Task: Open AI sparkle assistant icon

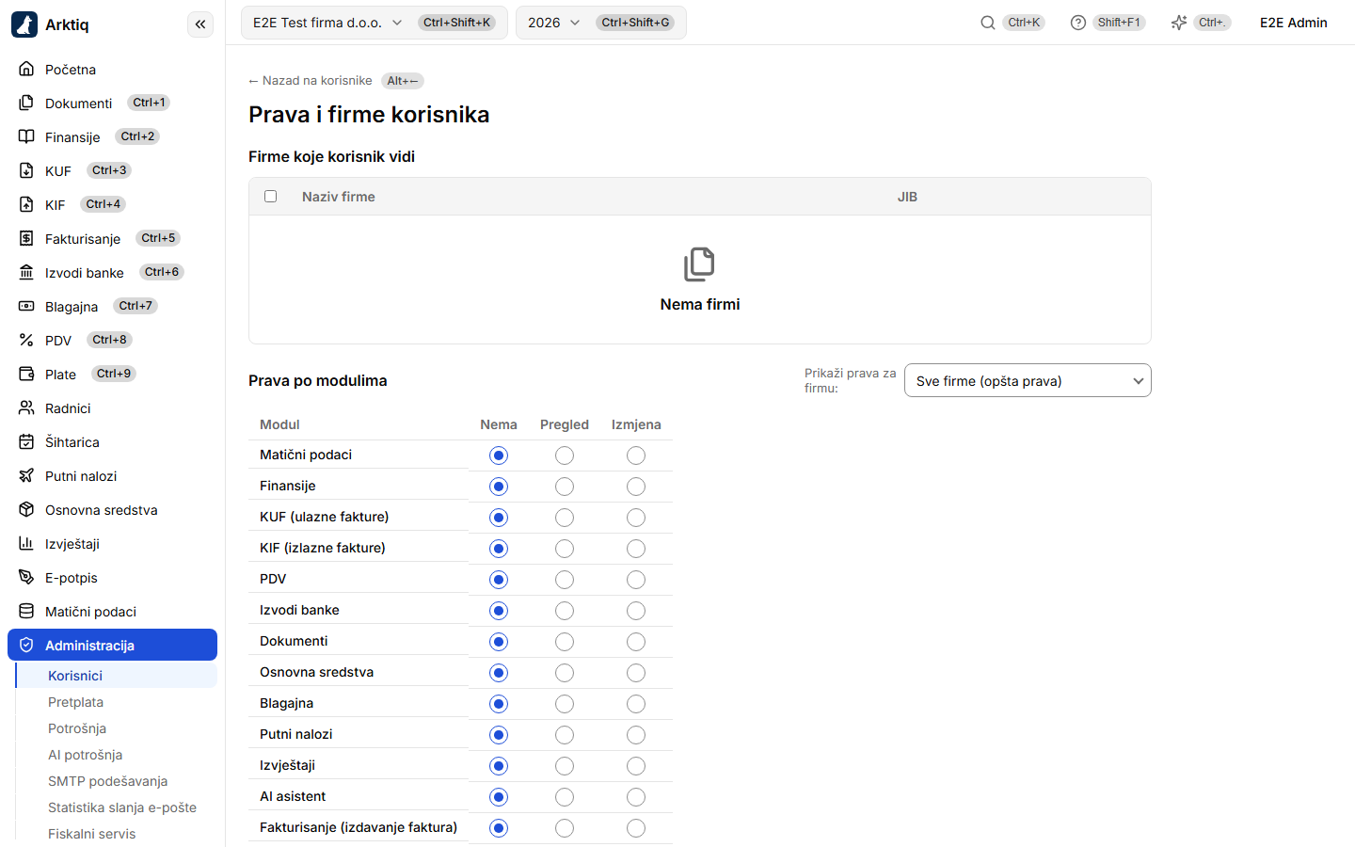Action: [1179, 23]
